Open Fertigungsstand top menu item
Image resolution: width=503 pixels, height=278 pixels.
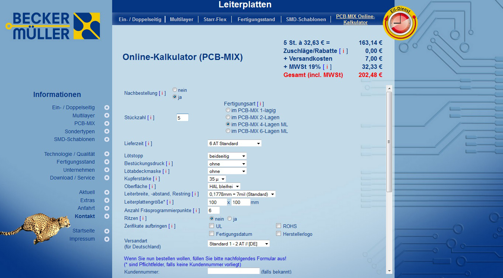coord(256,19)
